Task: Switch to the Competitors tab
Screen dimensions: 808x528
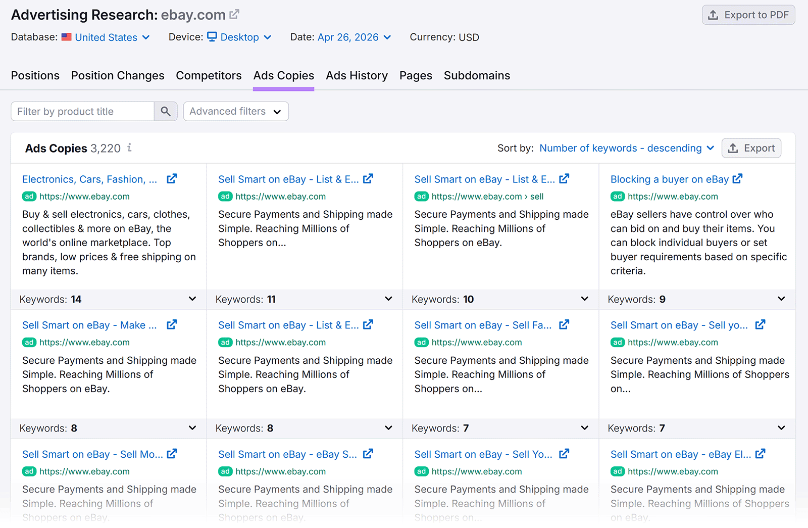Action: [x=209, y=75]
